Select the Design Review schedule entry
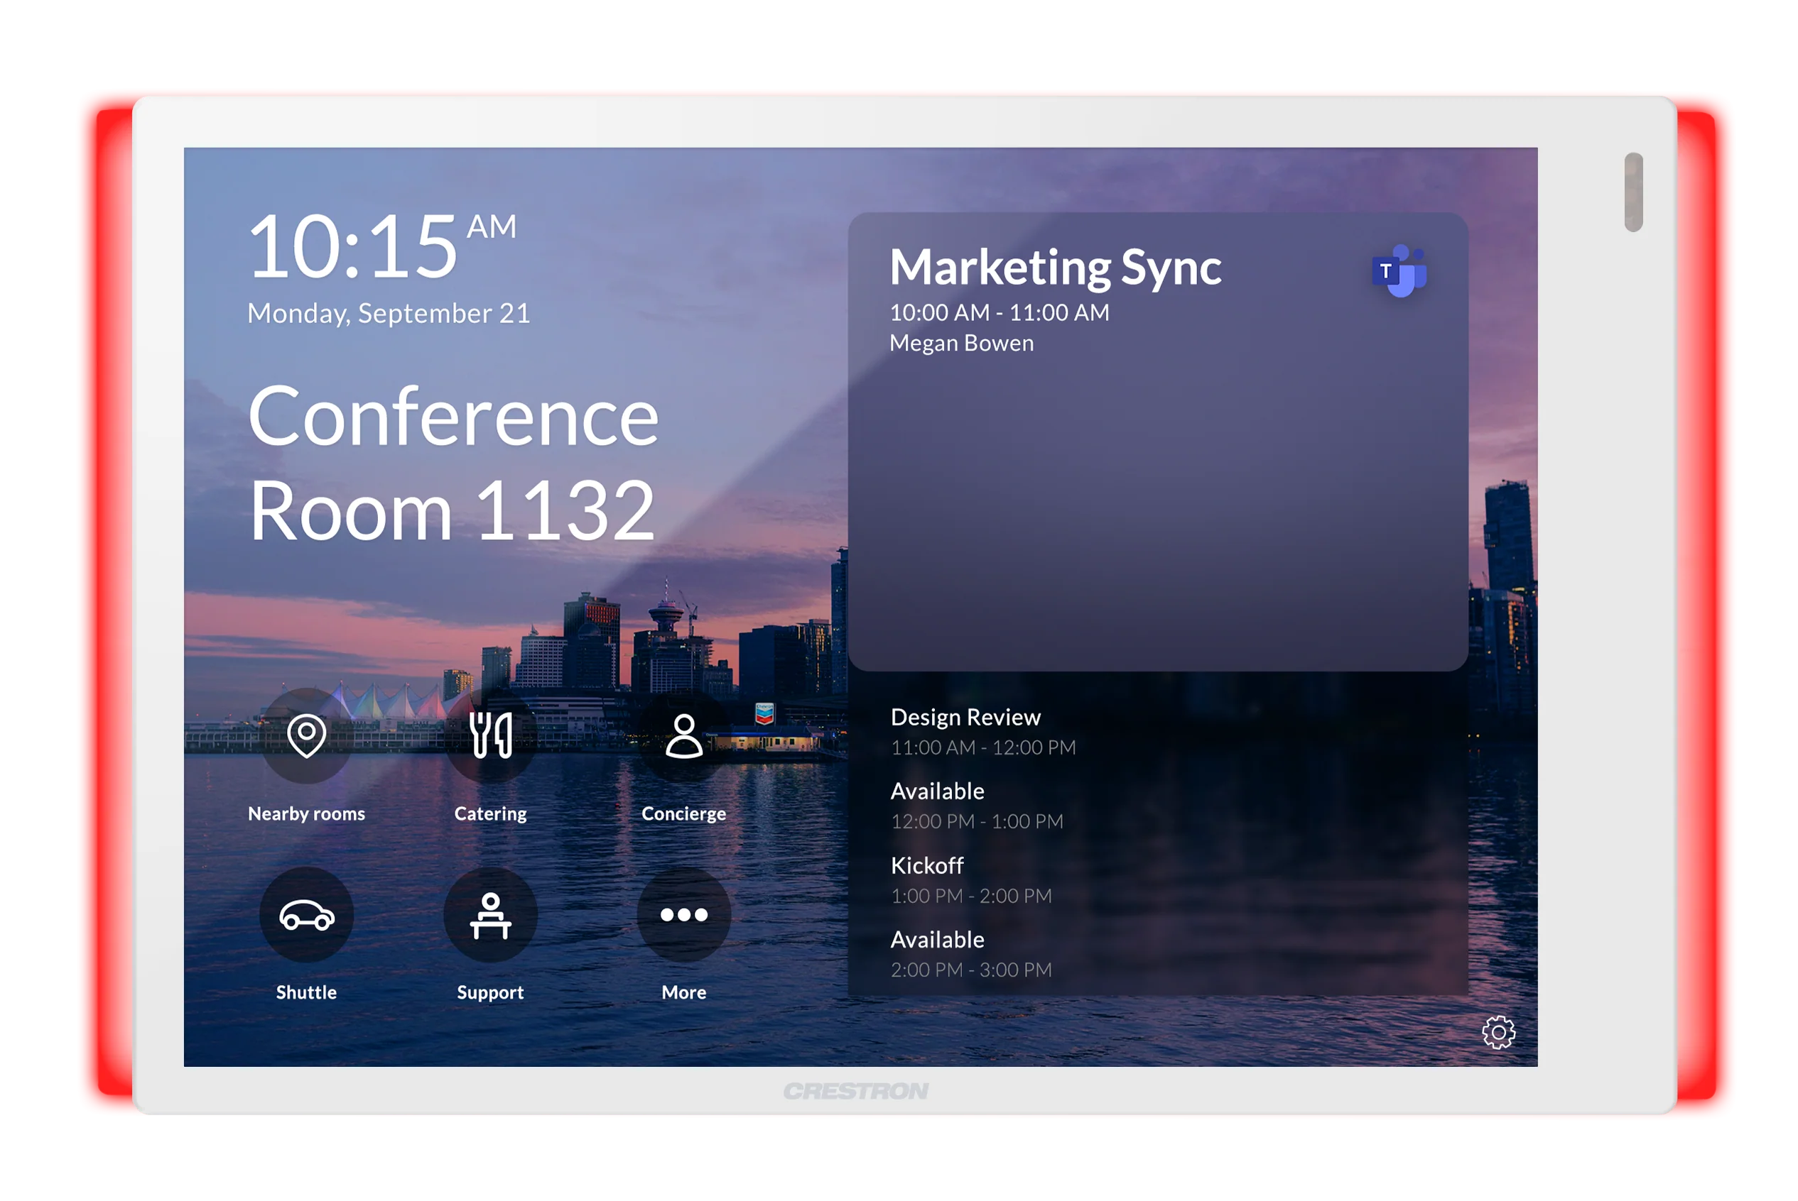The width and height of the screenshot is (1798, 1201). [x=1157, y=732]
